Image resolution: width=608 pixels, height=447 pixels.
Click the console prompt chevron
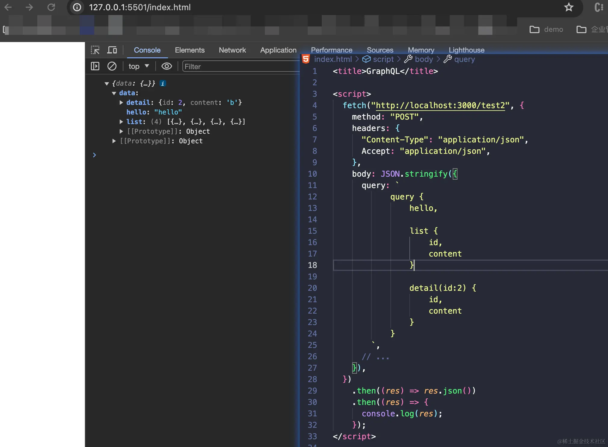[94, 155]
